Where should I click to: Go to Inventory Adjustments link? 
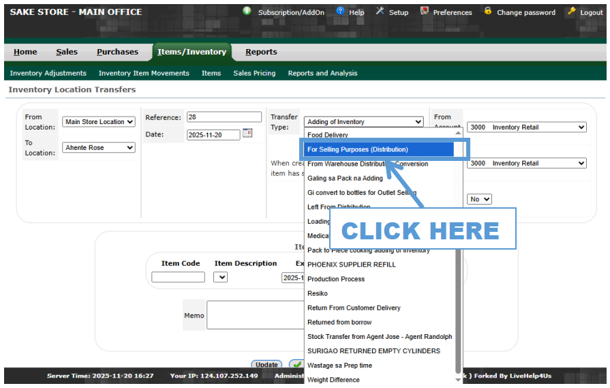pyautogui.click(x=48, y=73)
